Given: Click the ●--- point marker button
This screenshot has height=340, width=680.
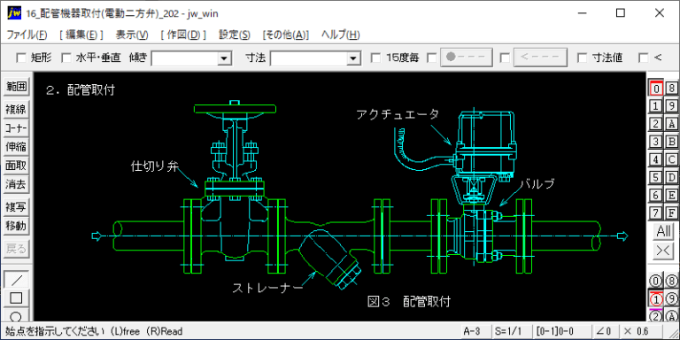Looking at the screenshot, I should click(467, 58).
